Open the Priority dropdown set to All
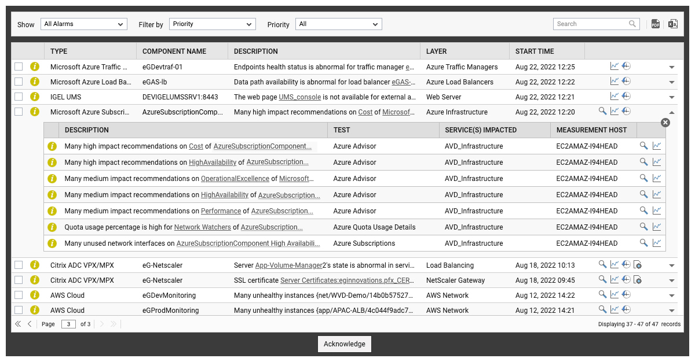This screenshot has width=695, height=362. pyautogui.click(x=339, y=24)
